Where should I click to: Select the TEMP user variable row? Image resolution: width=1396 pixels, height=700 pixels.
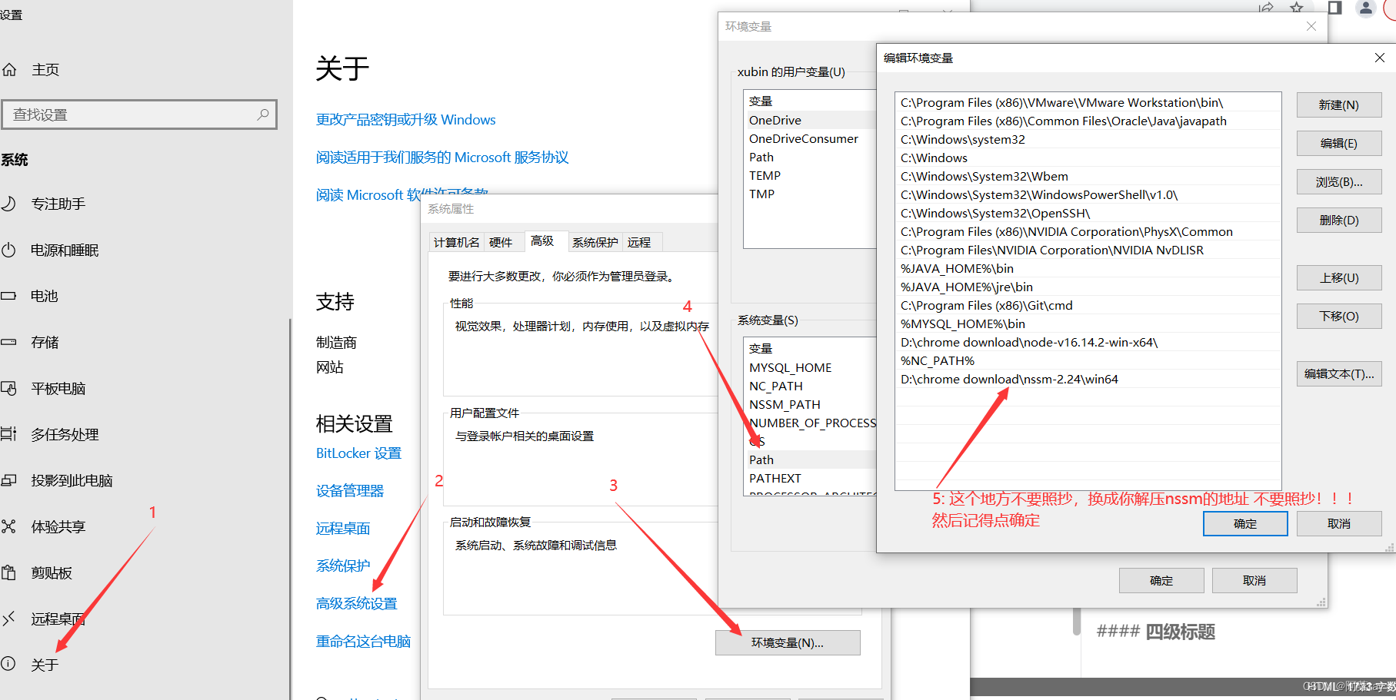click(x=810, y=176)
